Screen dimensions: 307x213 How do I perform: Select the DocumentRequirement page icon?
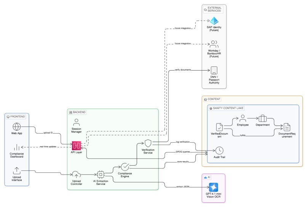coord(287,127)
